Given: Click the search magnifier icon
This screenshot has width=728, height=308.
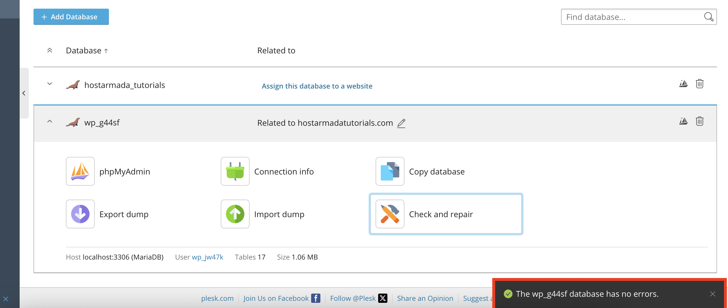Looking at the screenshot, I should point(709,17).
